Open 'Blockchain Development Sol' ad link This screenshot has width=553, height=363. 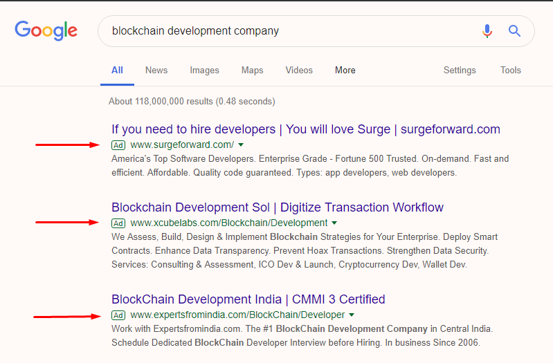pos(278,207)
